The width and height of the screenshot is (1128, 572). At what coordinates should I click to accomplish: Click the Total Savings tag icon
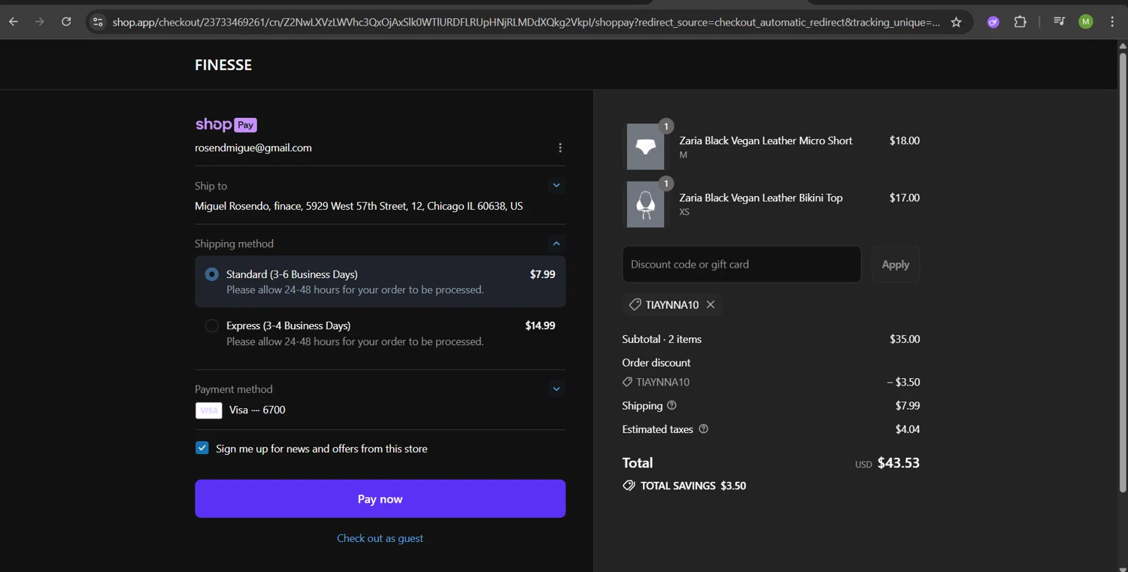629,486
